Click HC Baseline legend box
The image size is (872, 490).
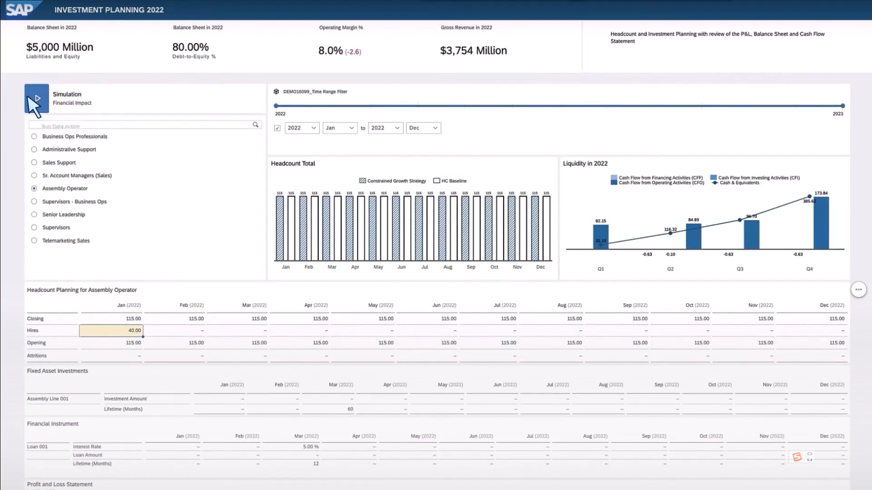click(x=436, y=181)
